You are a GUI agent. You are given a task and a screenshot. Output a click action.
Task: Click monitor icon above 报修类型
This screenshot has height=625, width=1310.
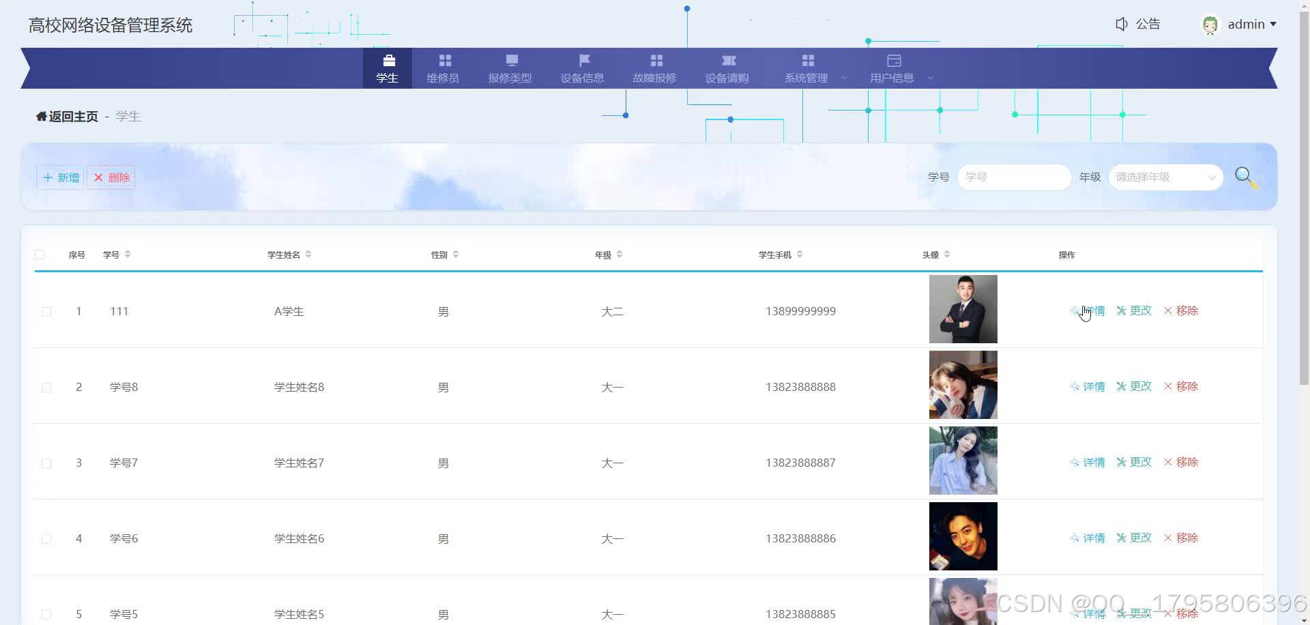(x=512, y=61)
